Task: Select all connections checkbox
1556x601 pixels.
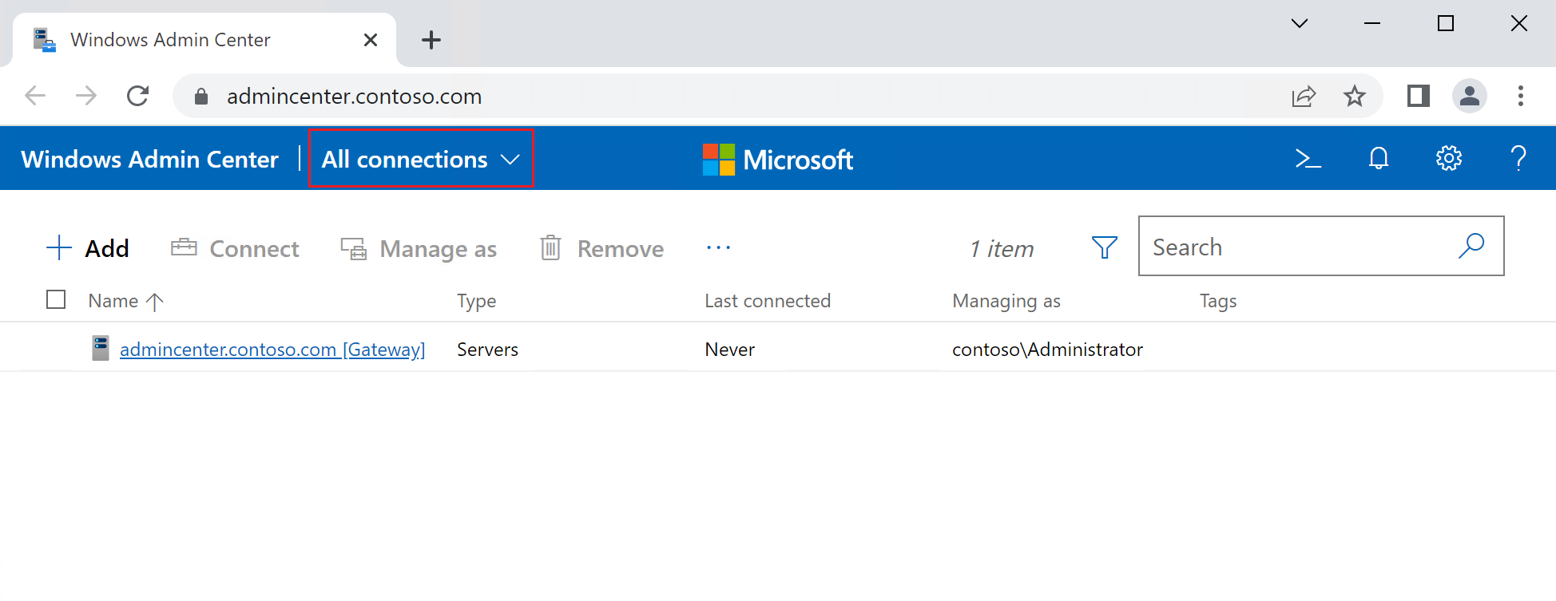Action: click(56, 299)
